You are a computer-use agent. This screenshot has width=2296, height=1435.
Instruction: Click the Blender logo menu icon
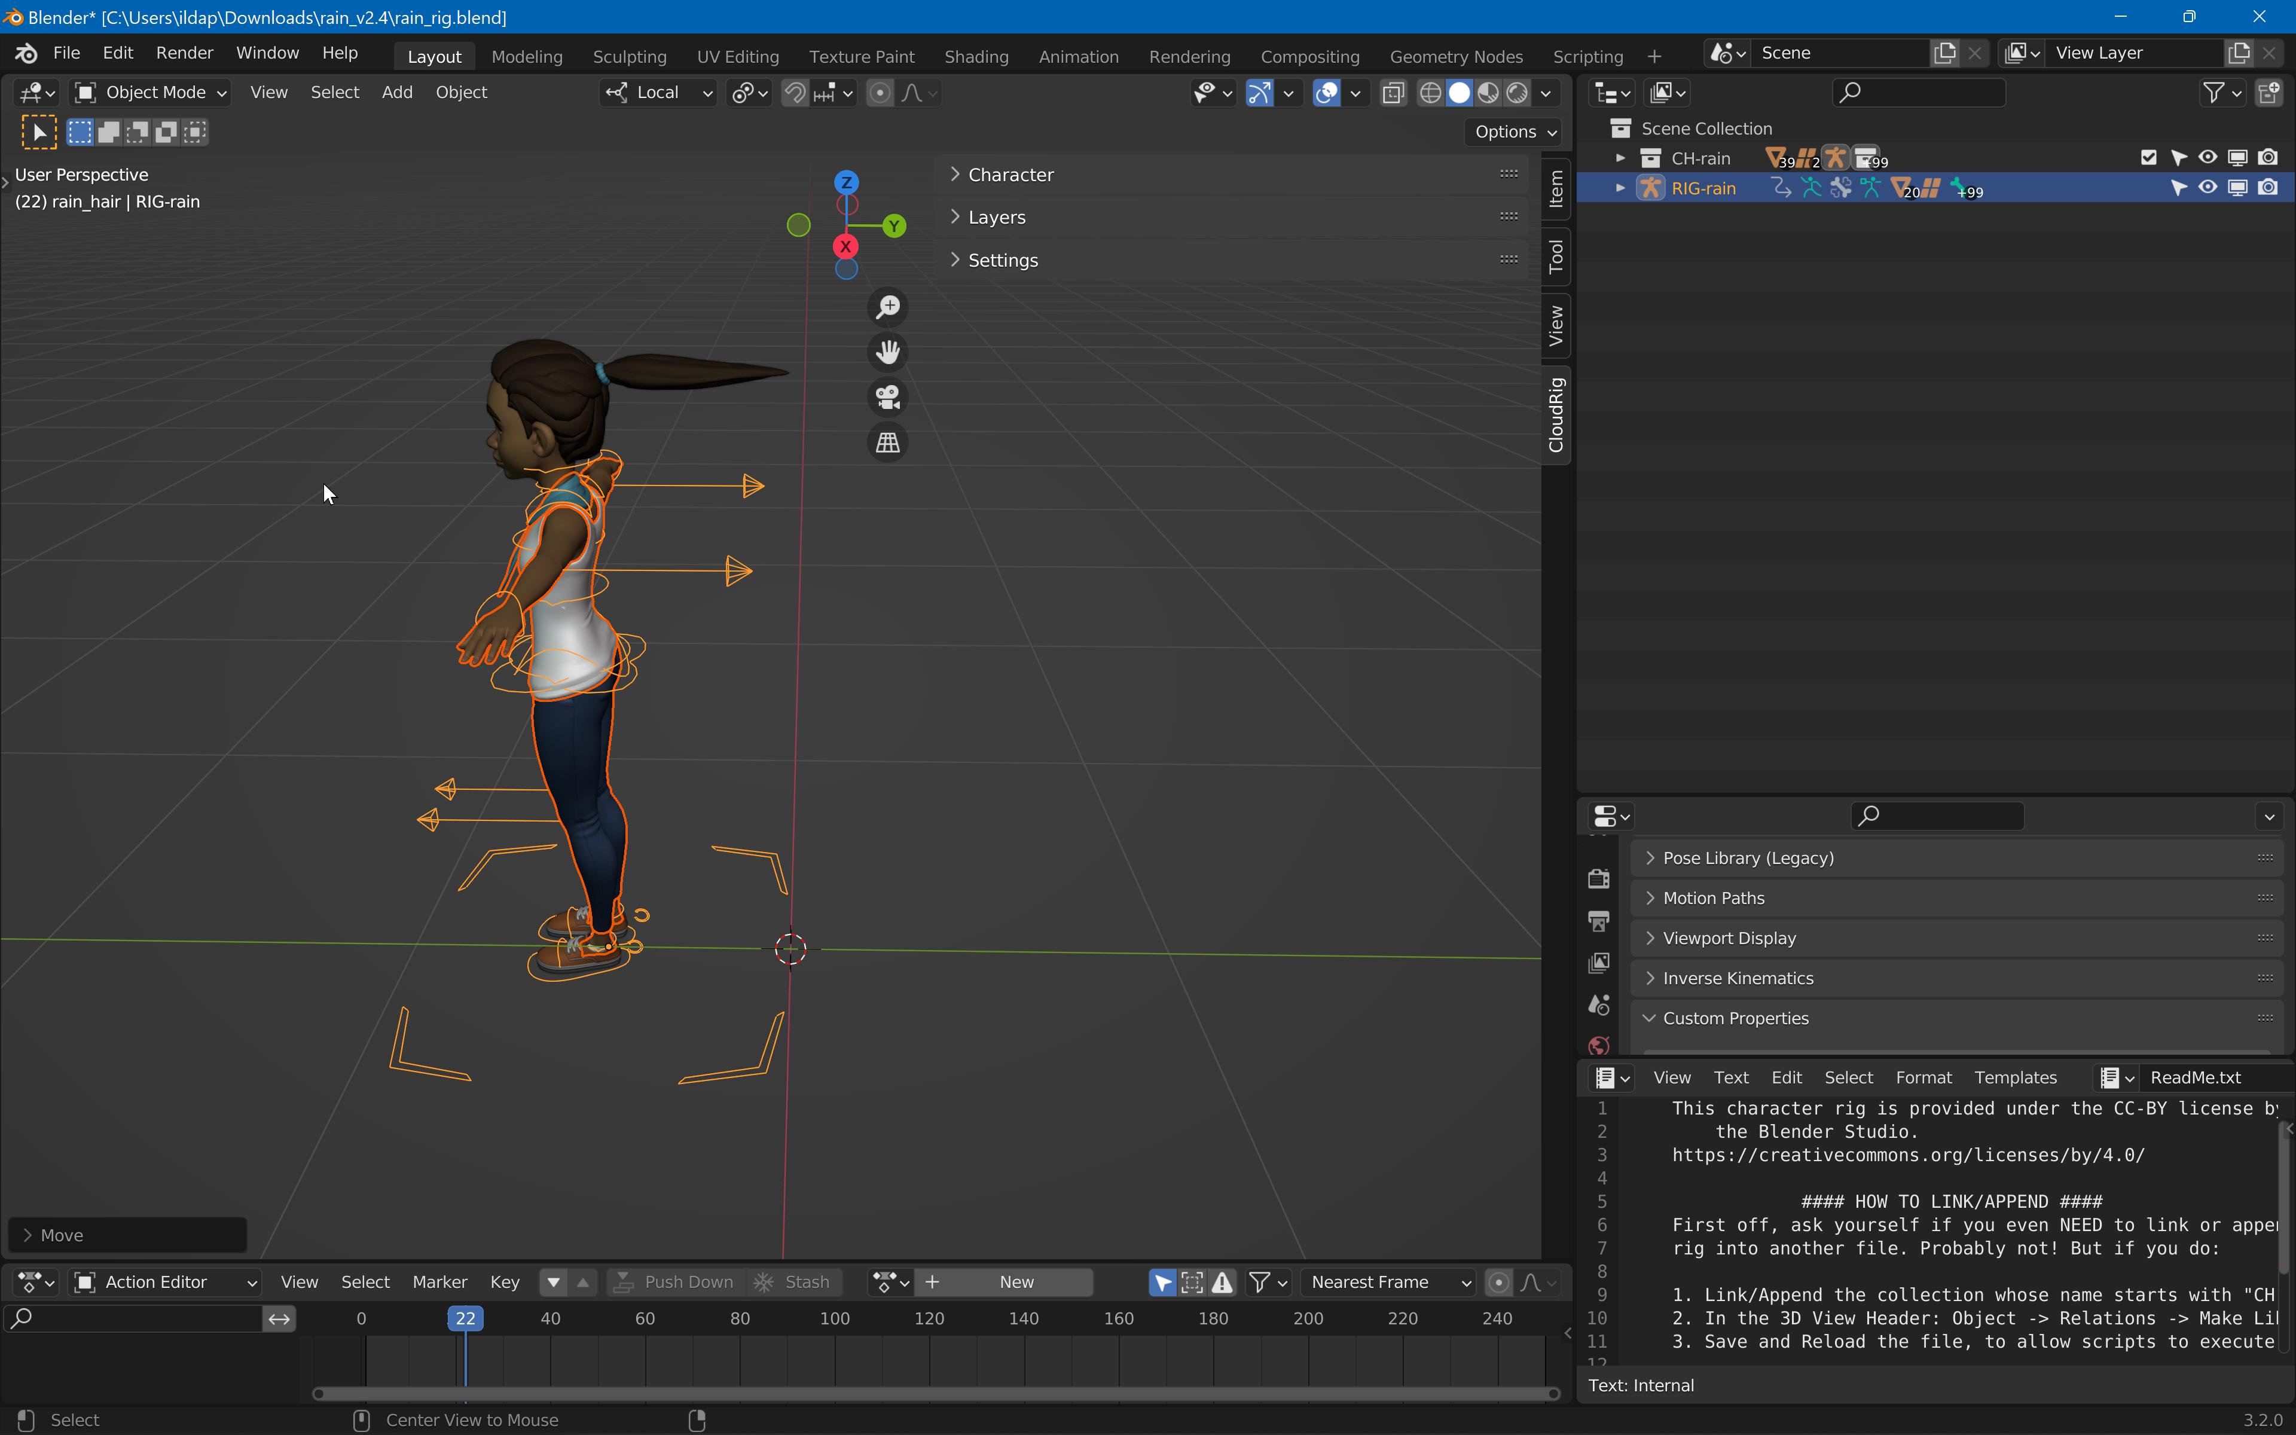[x=26, y=53]
